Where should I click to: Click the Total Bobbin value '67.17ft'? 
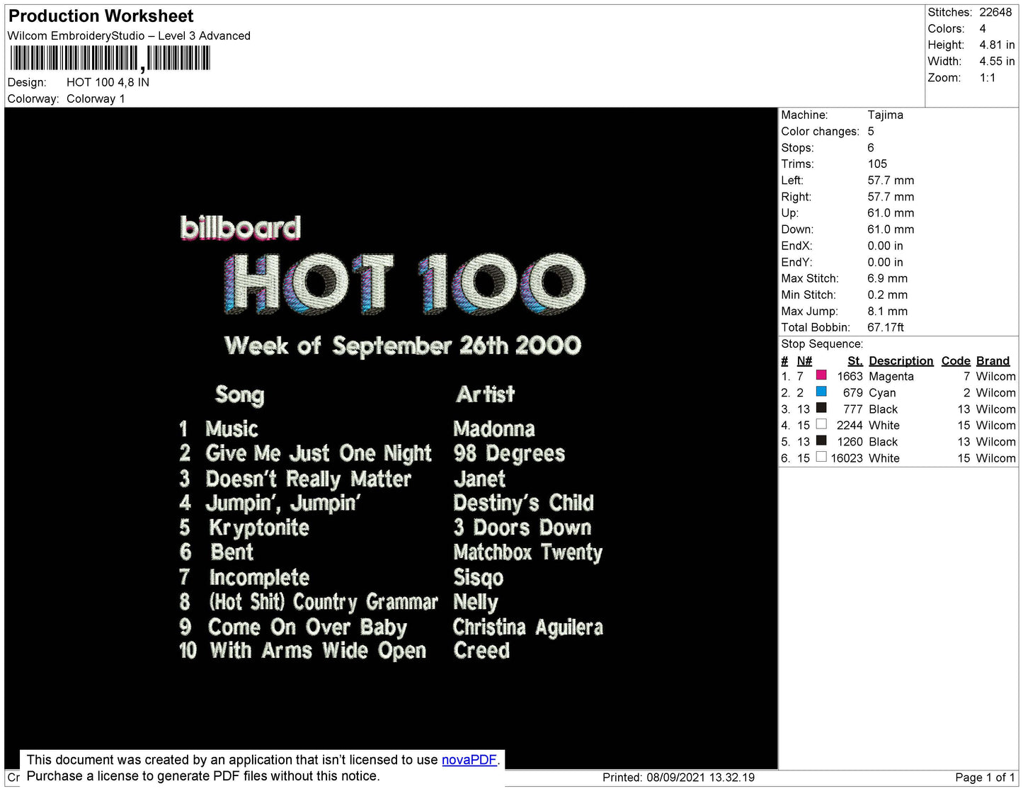click(886, 327)
